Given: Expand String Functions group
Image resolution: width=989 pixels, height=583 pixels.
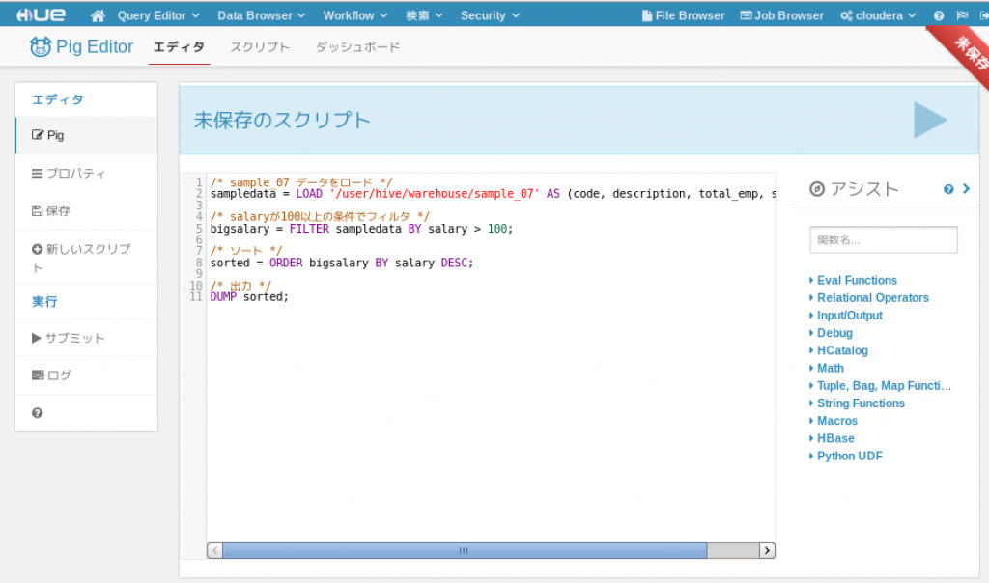Looking at the screenshot, I should point(861,404).
